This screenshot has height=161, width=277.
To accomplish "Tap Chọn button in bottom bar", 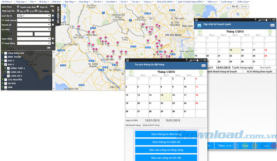I will 245,146.
